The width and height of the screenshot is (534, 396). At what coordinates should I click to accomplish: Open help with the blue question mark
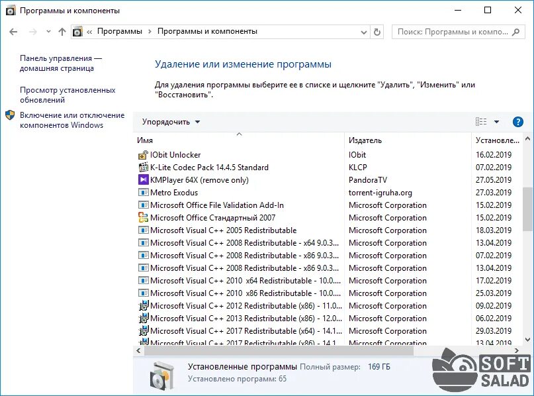(517, 122)
